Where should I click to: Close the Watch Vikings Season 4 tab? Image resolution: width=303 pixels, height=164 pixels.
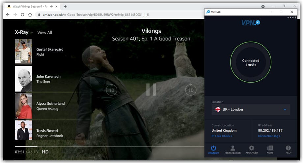click(x=56, y=7)
